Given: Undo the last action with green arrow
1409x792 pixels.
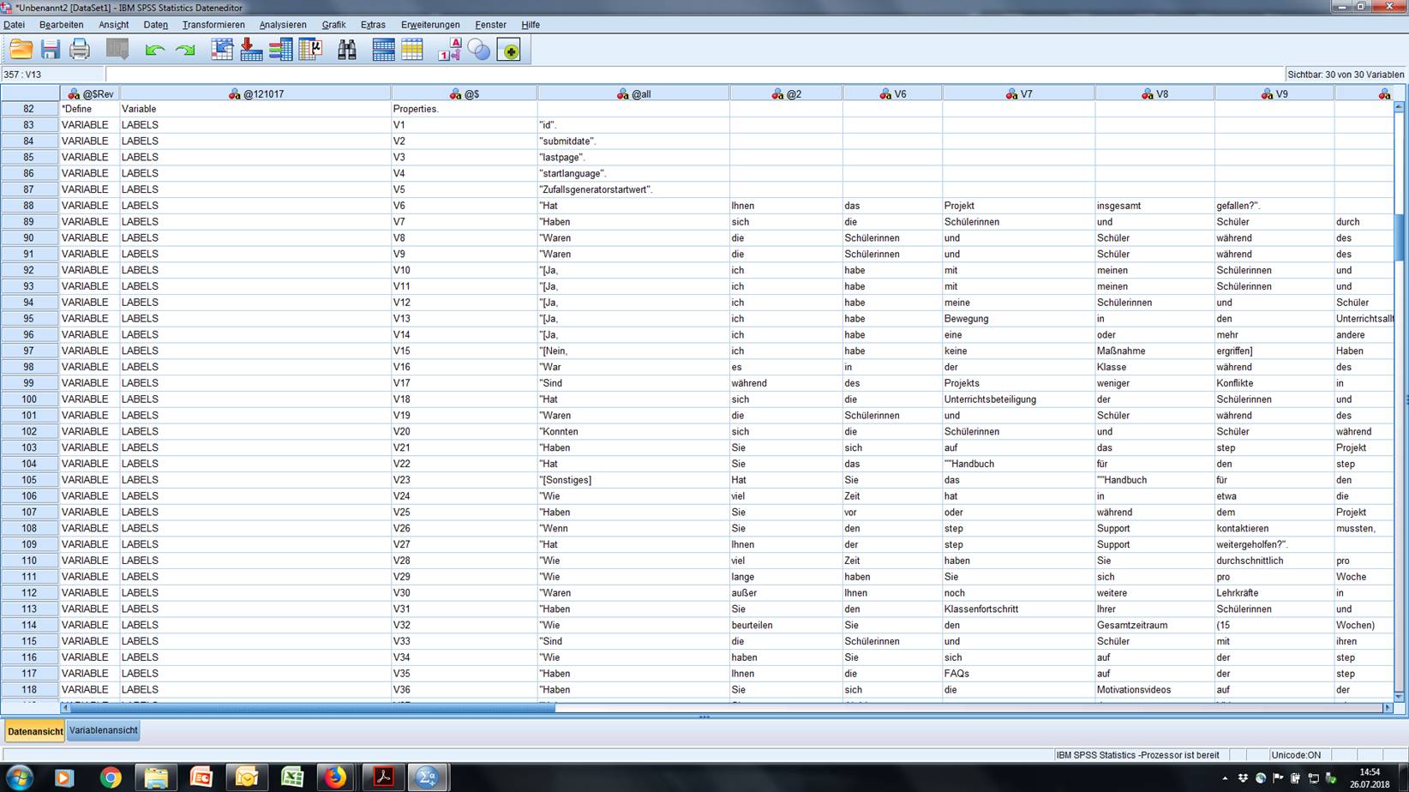Looking at the screenshot, I should pos(154,50).
